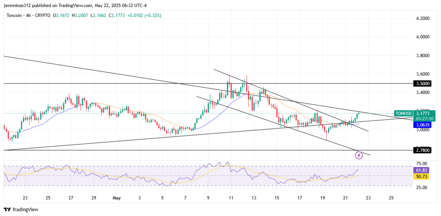441x216 pixels.
Task: Click the purple RSI value 61.83 label
Action: pos(421,170)
